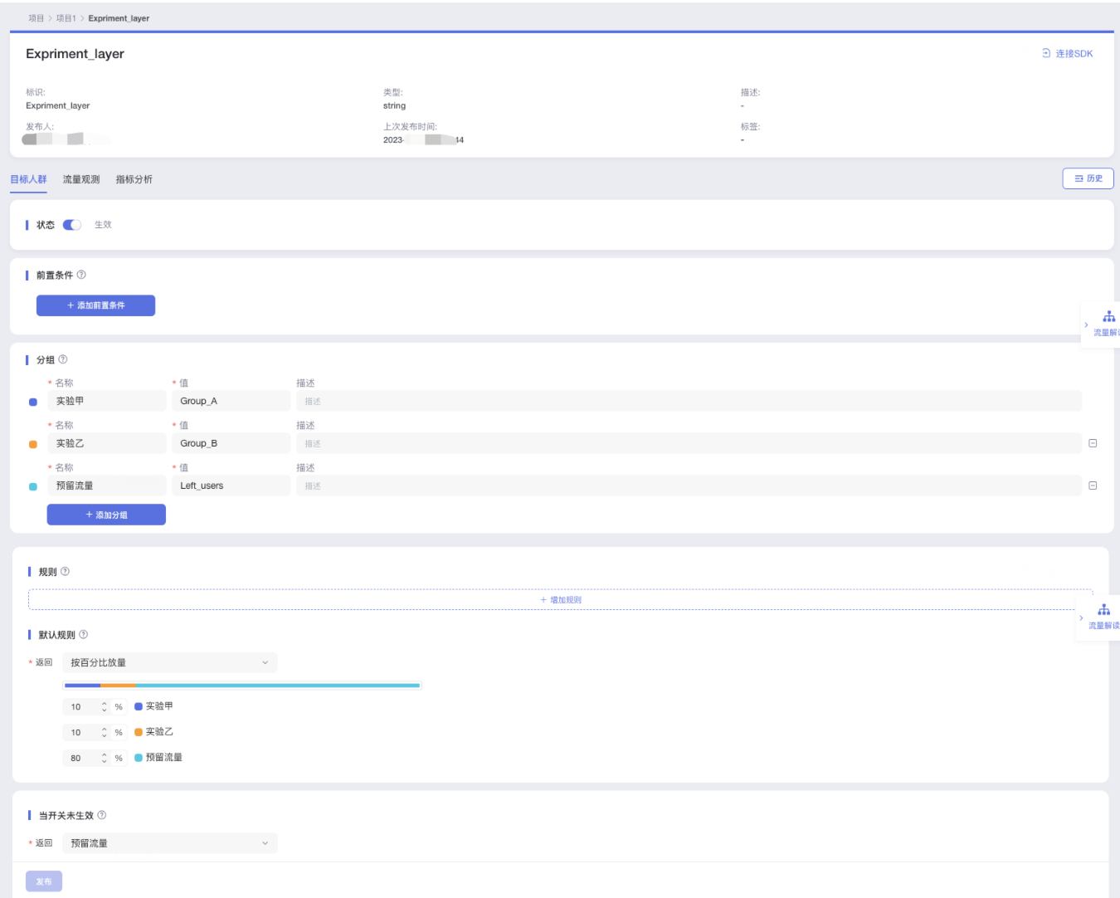Click help icon next to 默认规则
The height and width of the screenshot is (898, 1120).
click(x=83, y=634)
